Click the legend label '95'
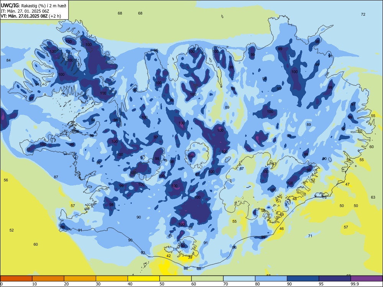The image size is (383, 287). tap(321, 284)
